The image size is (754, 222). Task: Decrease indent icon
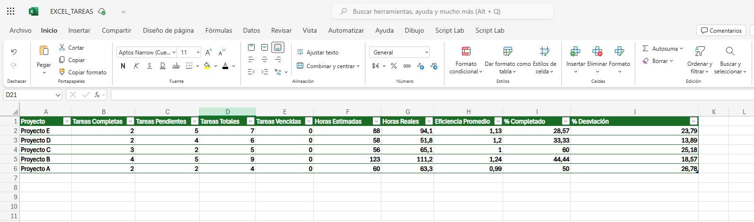tap(251, 72)
